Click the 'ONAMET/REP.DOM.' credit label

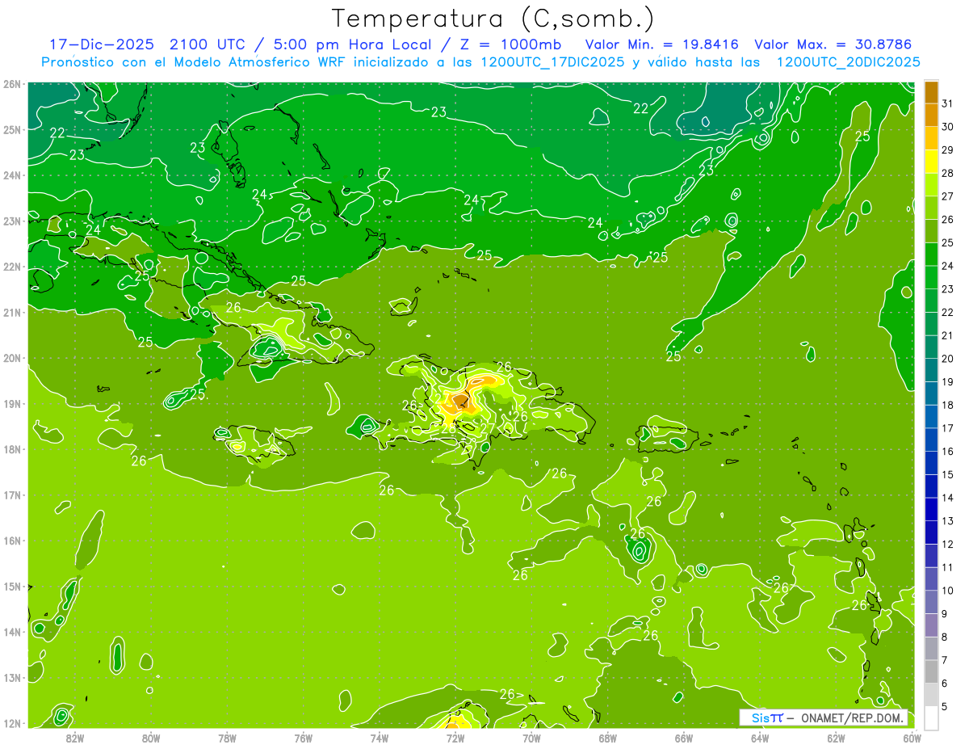point(851,717)
